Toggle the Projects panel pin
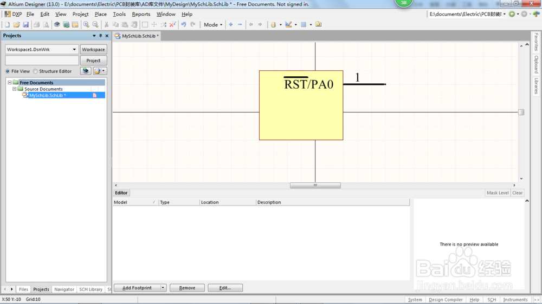This screenshot has height=304, width=542. click(101, 36)
